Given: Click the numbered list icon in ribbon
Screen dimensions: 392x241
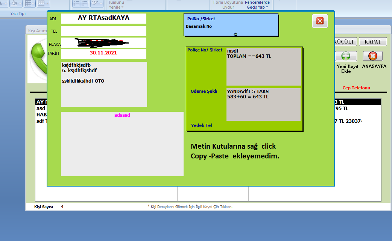Looking at the screenshot, I should 77,3.
